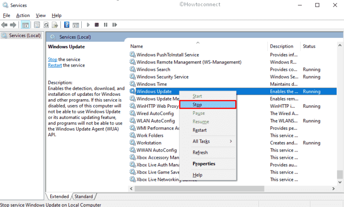Select the Wired AutoConfig service name
This screenshot has height=207, width=344.
155,113
